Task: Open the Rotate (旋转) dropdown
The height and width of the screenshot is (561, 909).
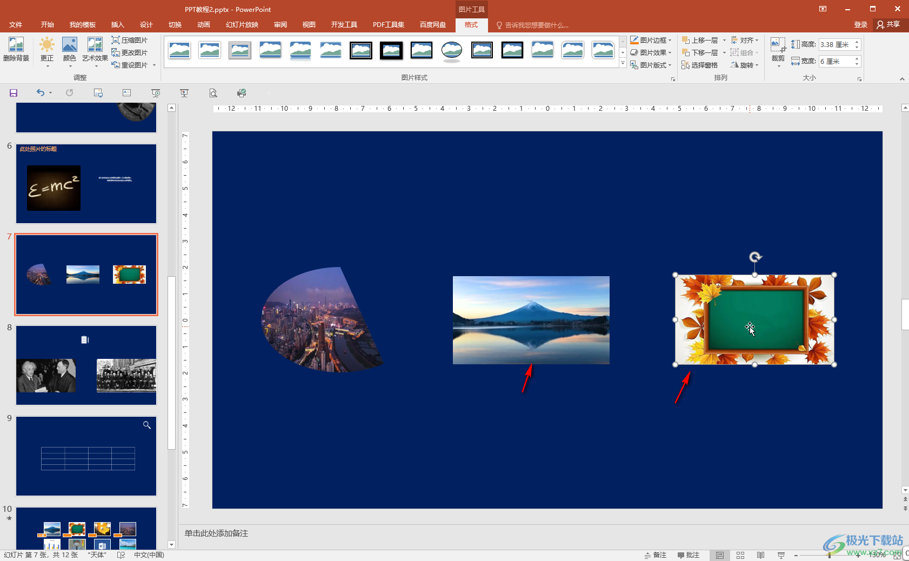Action: [x=745, y=65]
